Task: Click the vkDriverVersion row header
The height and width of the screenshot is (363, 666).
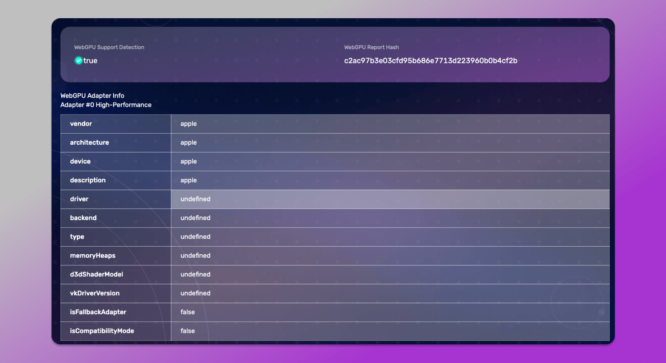Action: tap(95, 293)
